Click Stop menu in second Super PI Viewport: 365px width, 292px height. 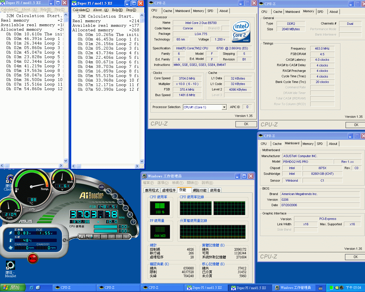pos(131,10)
